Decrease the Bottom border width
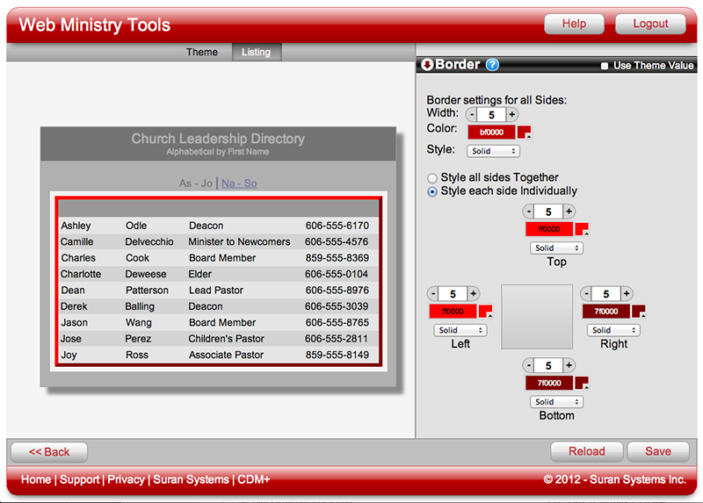This screenshot has height=503, width=703. pyautogui.click(x=528, y=365)
